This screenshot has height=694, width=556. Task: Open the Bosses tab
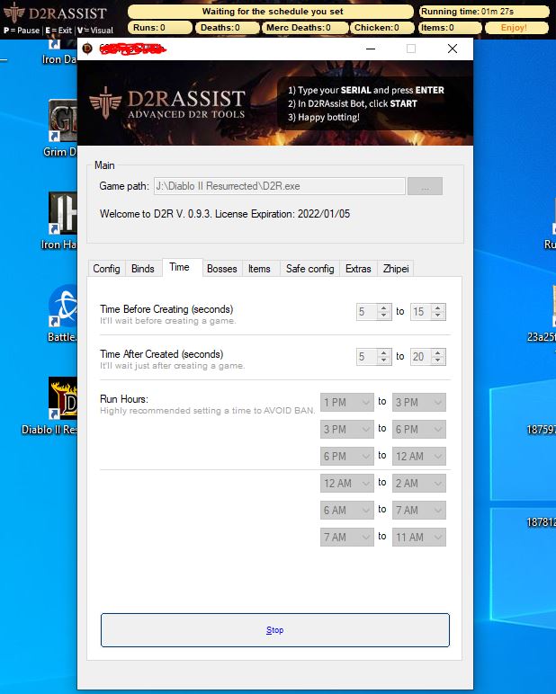point(221,269)
